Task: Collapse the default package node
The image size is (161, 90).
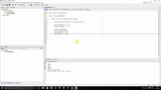Action: (4, 12)
